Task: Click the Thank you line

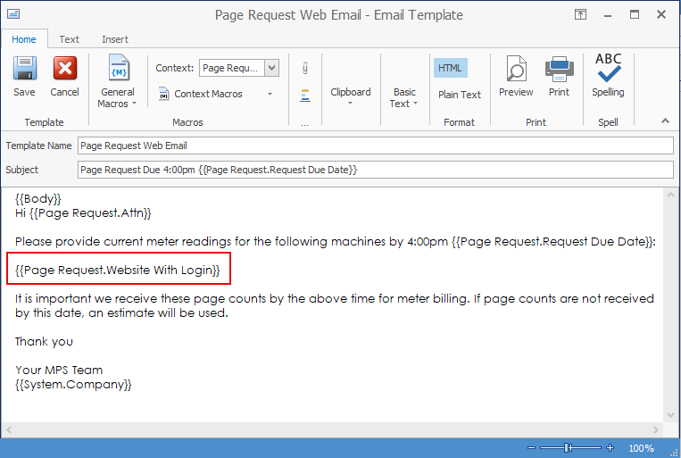Action: 44,342
